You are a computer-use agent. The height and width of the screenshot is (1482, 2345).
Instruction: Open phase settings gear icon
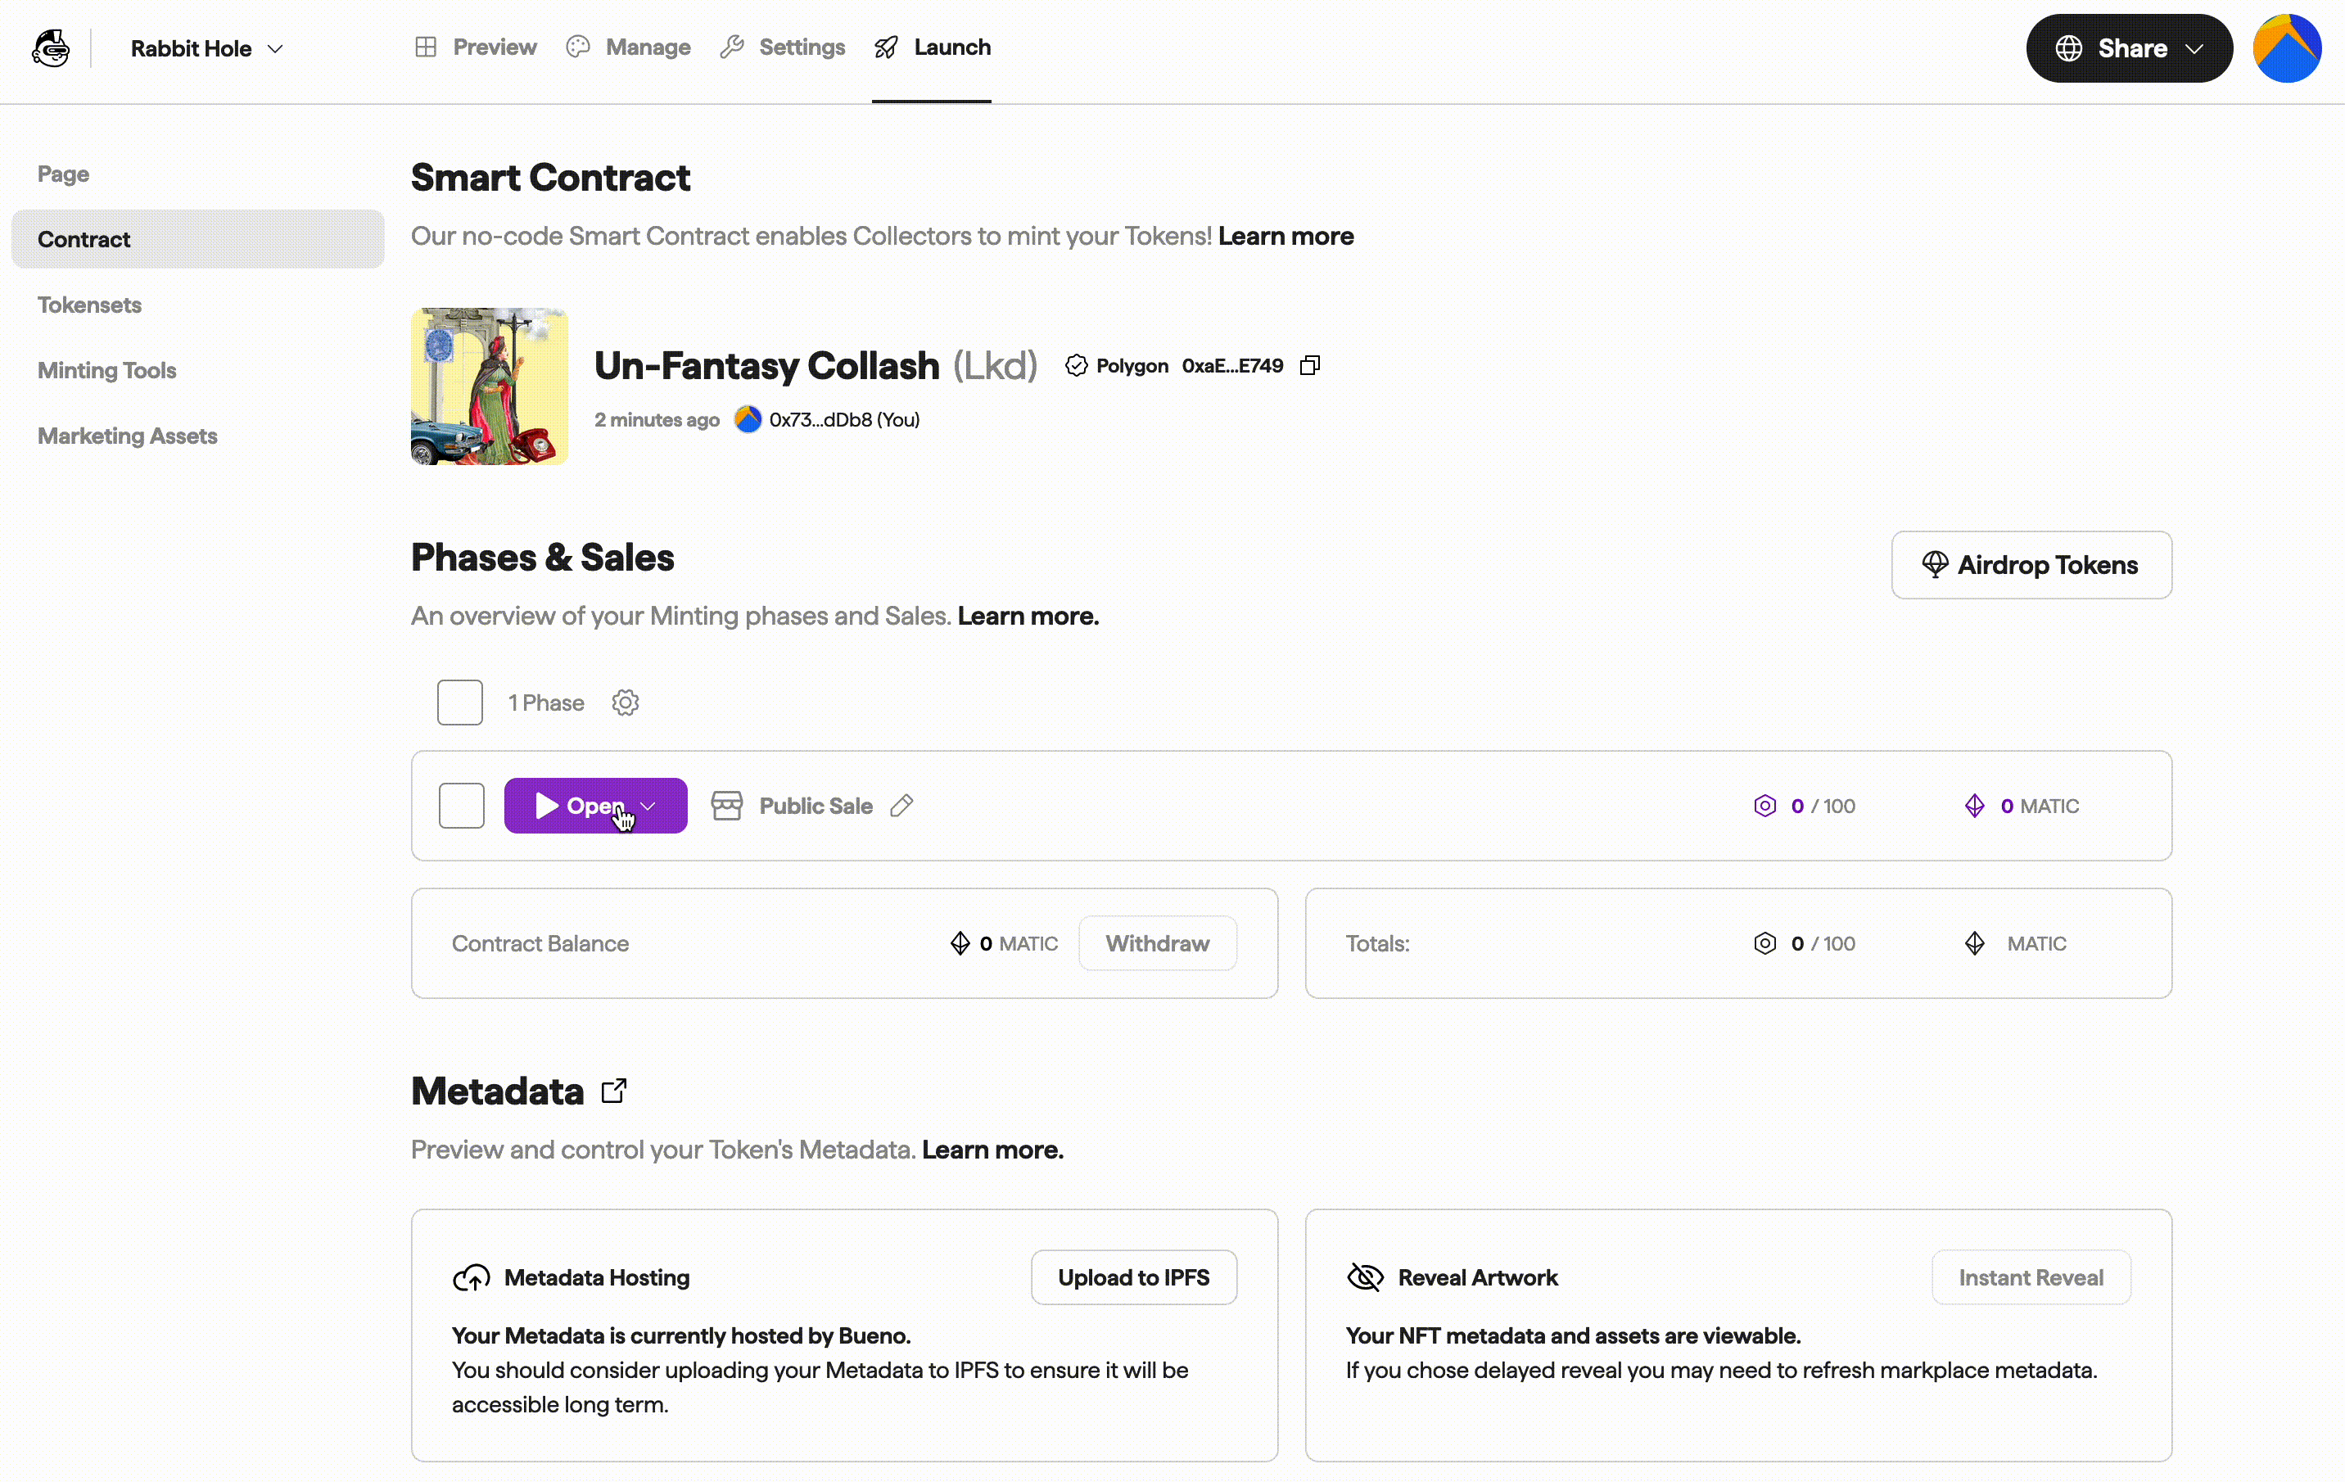(x=626, y=703)
